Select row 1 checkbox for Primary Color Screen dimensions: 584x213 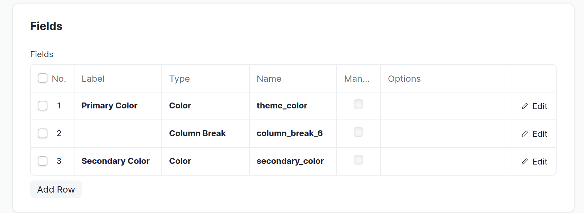pyautogui.click(x=43, y=106)
